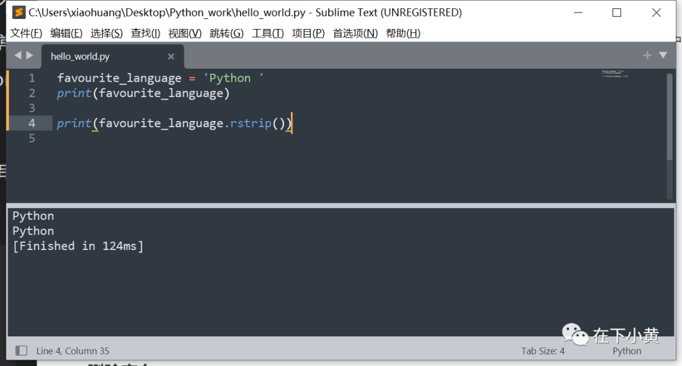The image size is (682, 366).
Task: Open the 查找(I) menu
Action: [x=145, y=33]
